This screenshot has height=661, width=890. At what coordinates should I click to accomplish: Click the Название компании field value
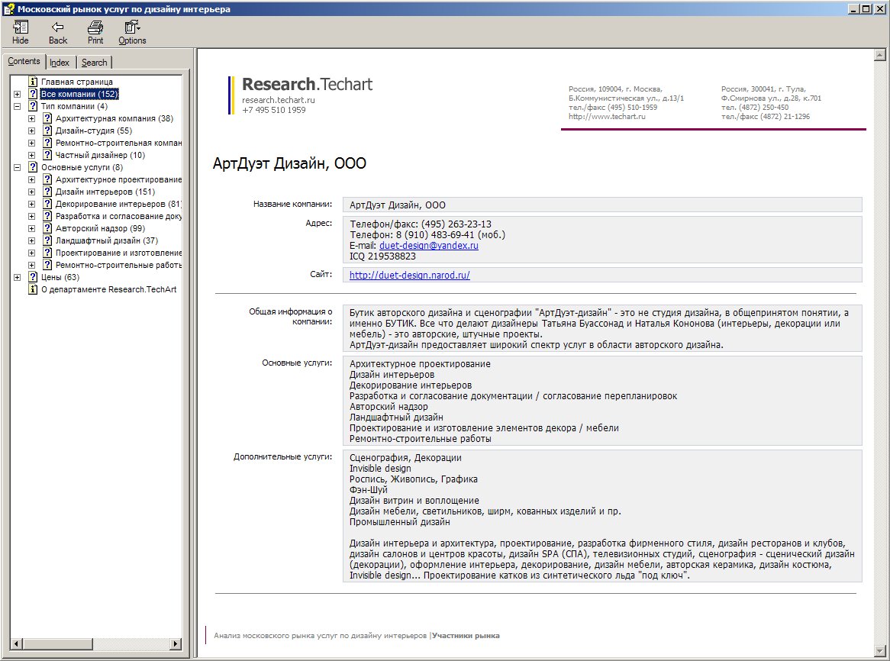(602, 205)
